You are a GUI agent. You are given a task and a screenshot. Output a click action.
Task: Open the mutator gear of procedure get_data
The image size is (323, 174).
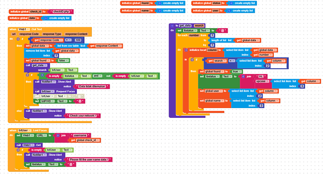point(172,26)
